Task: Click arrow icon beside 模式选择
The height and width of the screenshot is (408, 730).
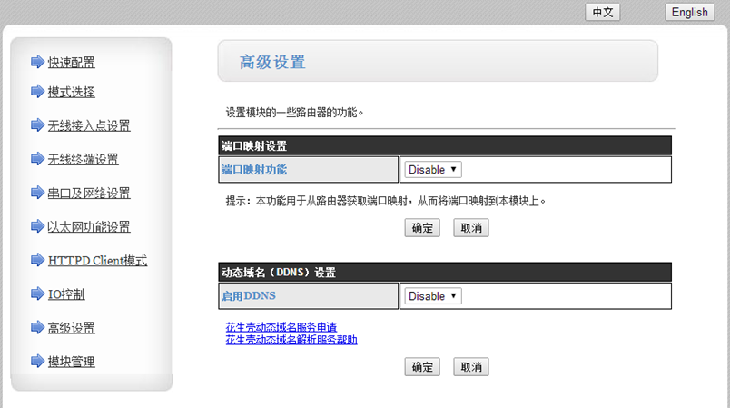Action: tap(37, 91)
